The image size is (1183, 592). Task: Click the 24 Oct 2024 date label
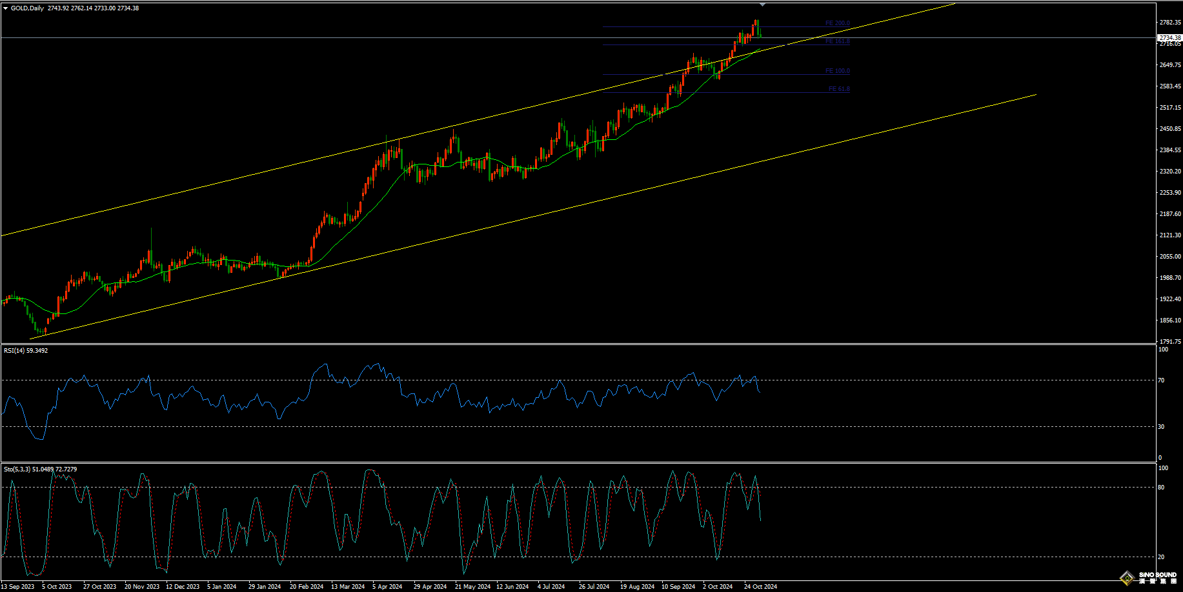pos(760,587)
